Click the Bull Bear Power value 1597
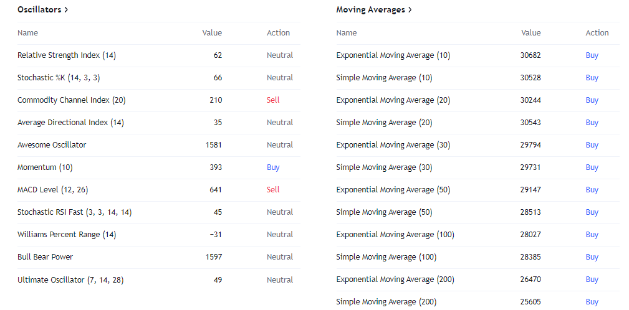 [214, 257]
